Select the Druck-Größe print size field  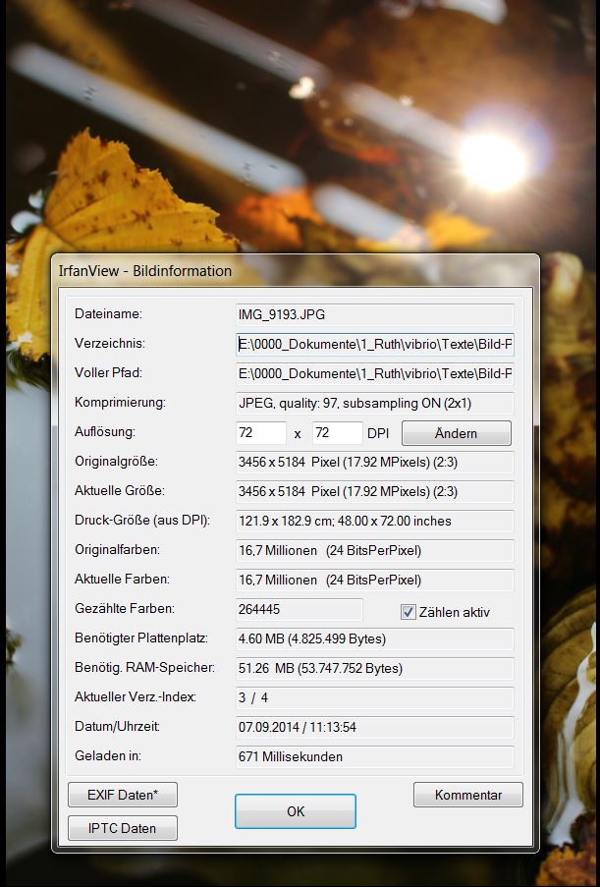pos(374,521)
